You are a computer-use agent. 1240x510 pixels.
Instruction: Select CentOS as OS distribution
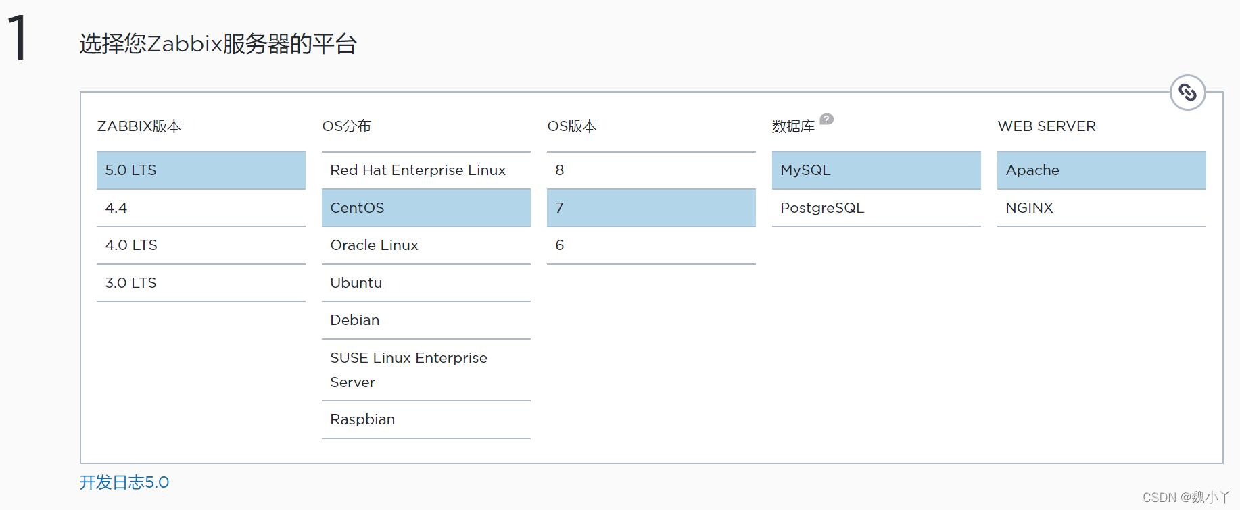click(426, 208)
